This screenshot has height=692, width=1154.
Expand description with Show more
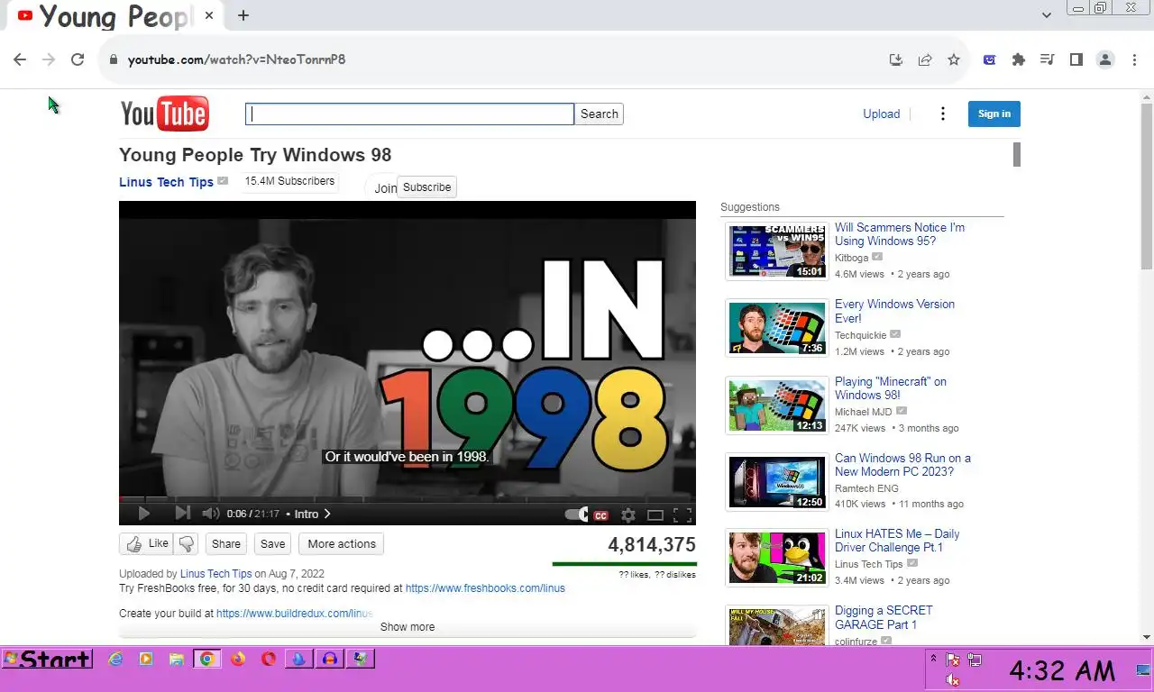point(408,627)
